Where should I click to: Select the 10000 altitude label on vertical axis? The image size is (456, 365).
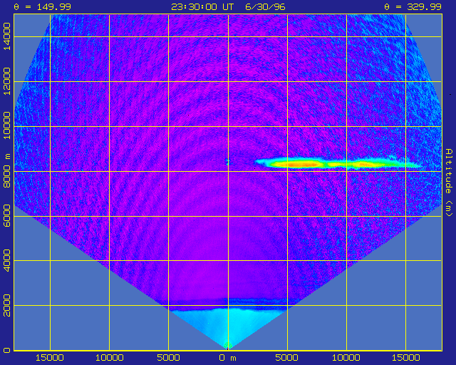(x=6, y=125)
